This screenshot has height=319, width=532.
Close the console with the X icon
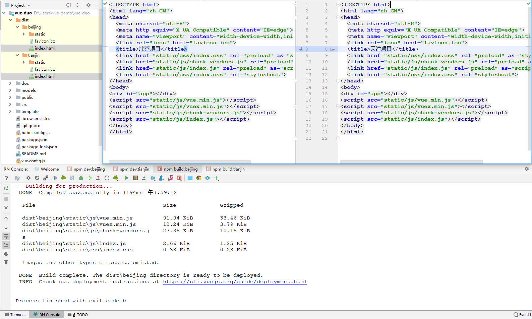click(6, 208)
